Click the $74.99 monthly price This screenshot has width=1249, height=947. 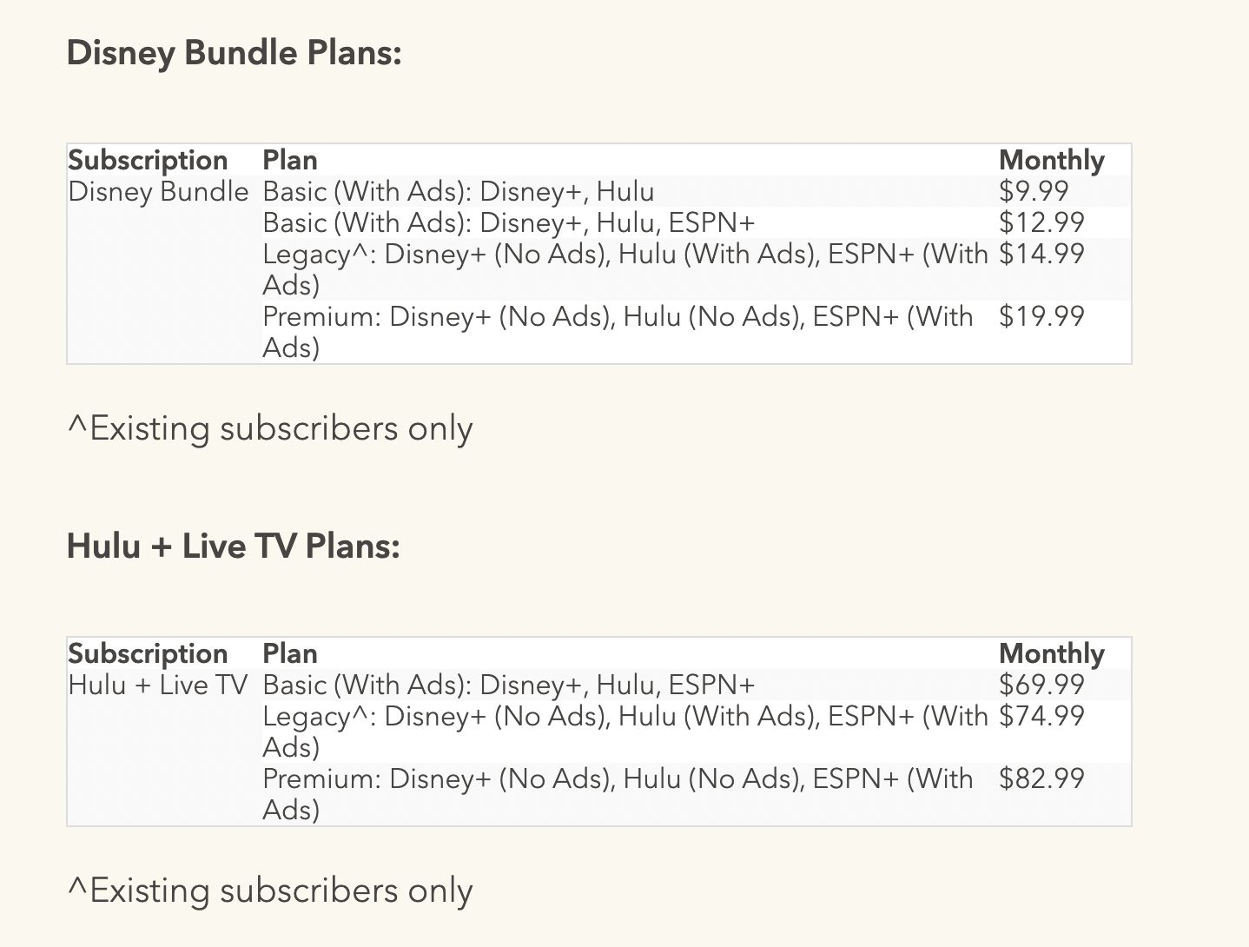pyautogui.click(x=1041, y=717)
